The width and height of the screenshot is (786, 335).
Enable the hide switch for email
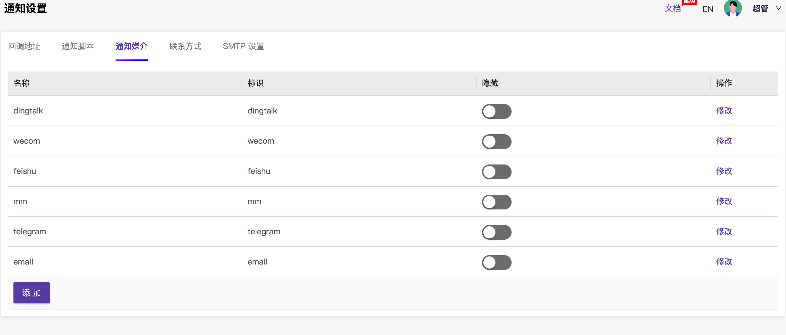pyautogui.click(x=497, y=262)
